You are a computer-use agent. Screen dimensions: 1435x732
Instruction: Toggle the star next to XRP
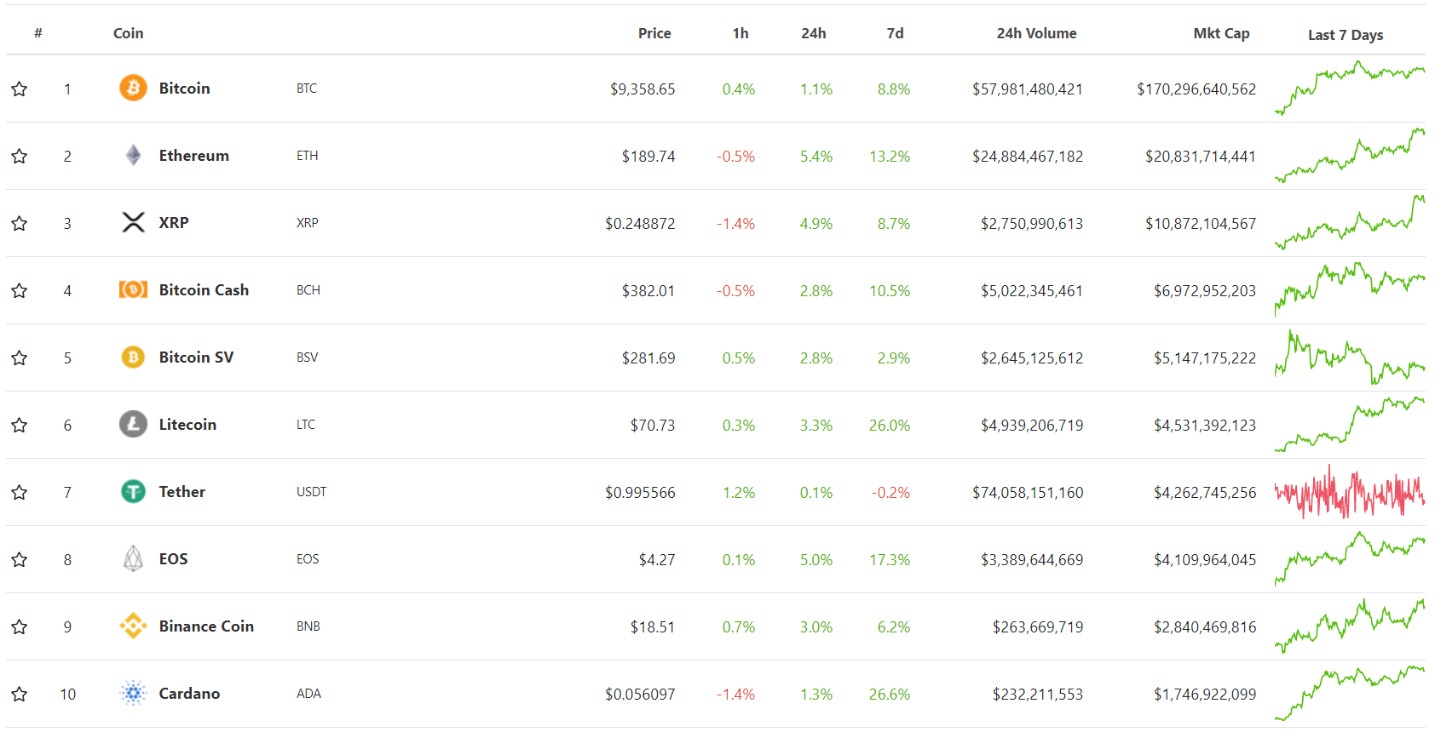20,223
